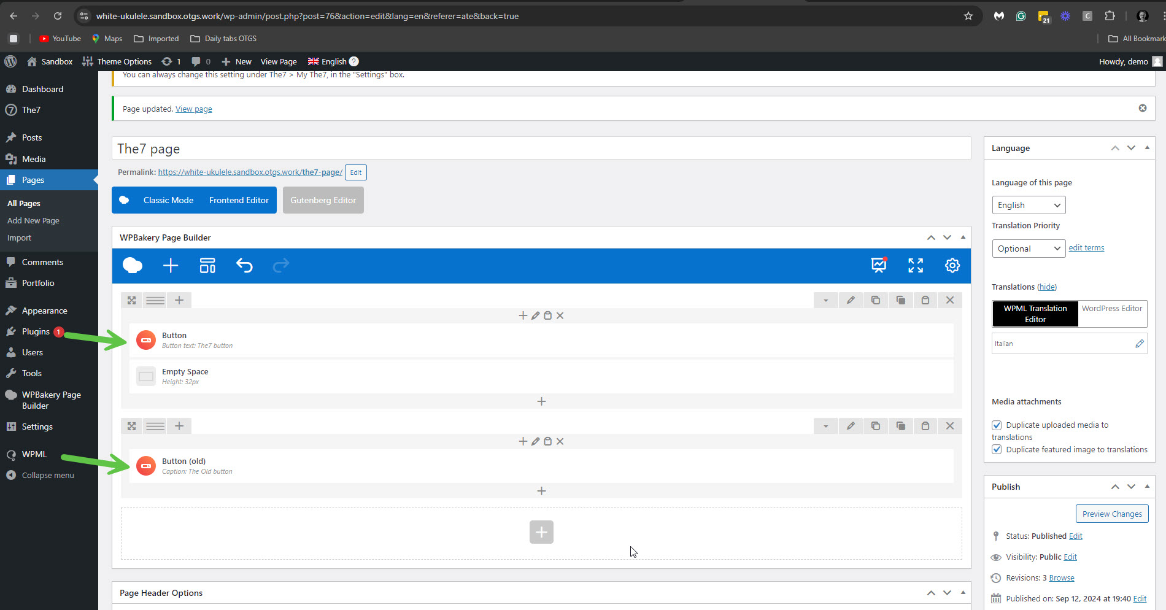
Task: Collapse the Publish panel
Action: point(1147,487)
